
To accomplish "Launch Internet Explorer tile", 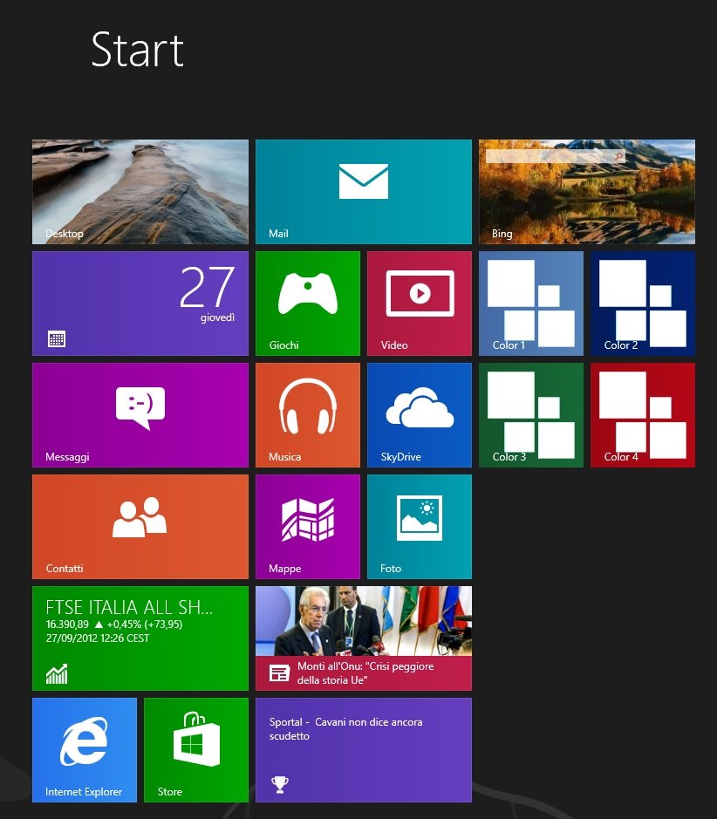I will coord(84,749).
